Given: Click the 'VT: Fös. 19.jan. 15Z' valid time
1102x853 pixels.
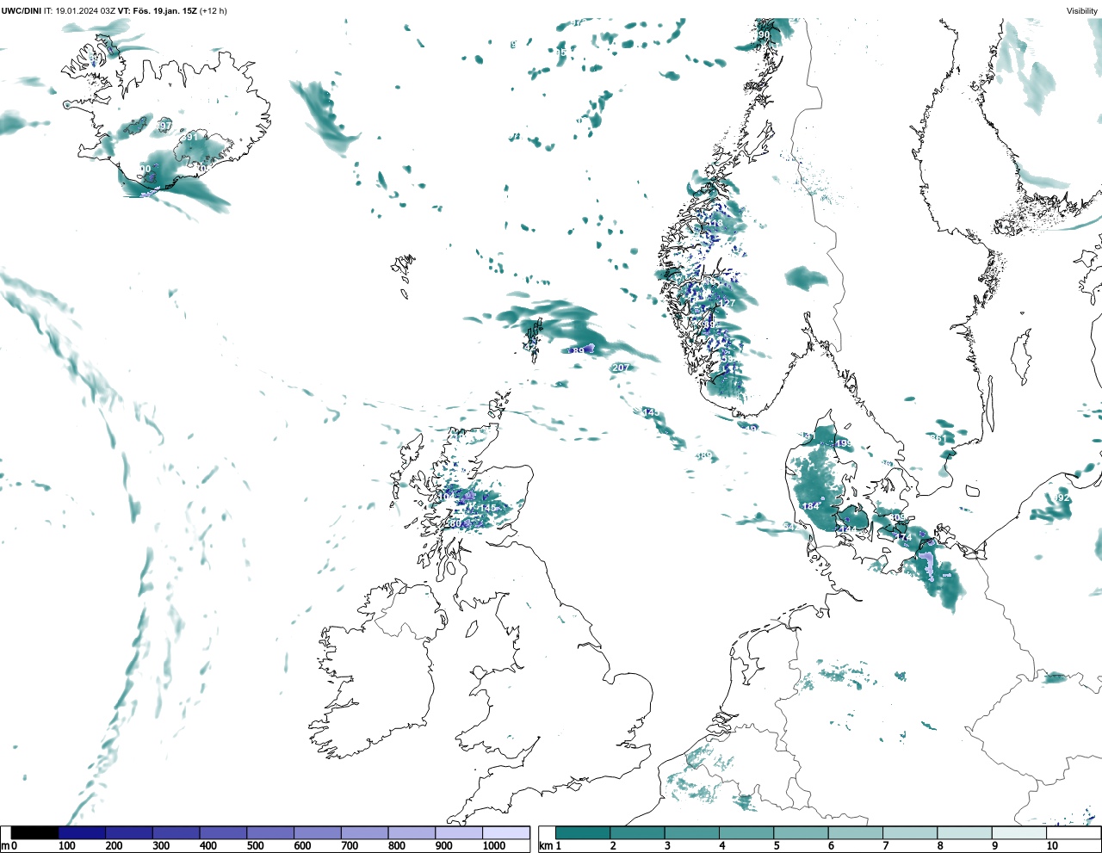Looking at the screenshot, I should tap(158, 11).
